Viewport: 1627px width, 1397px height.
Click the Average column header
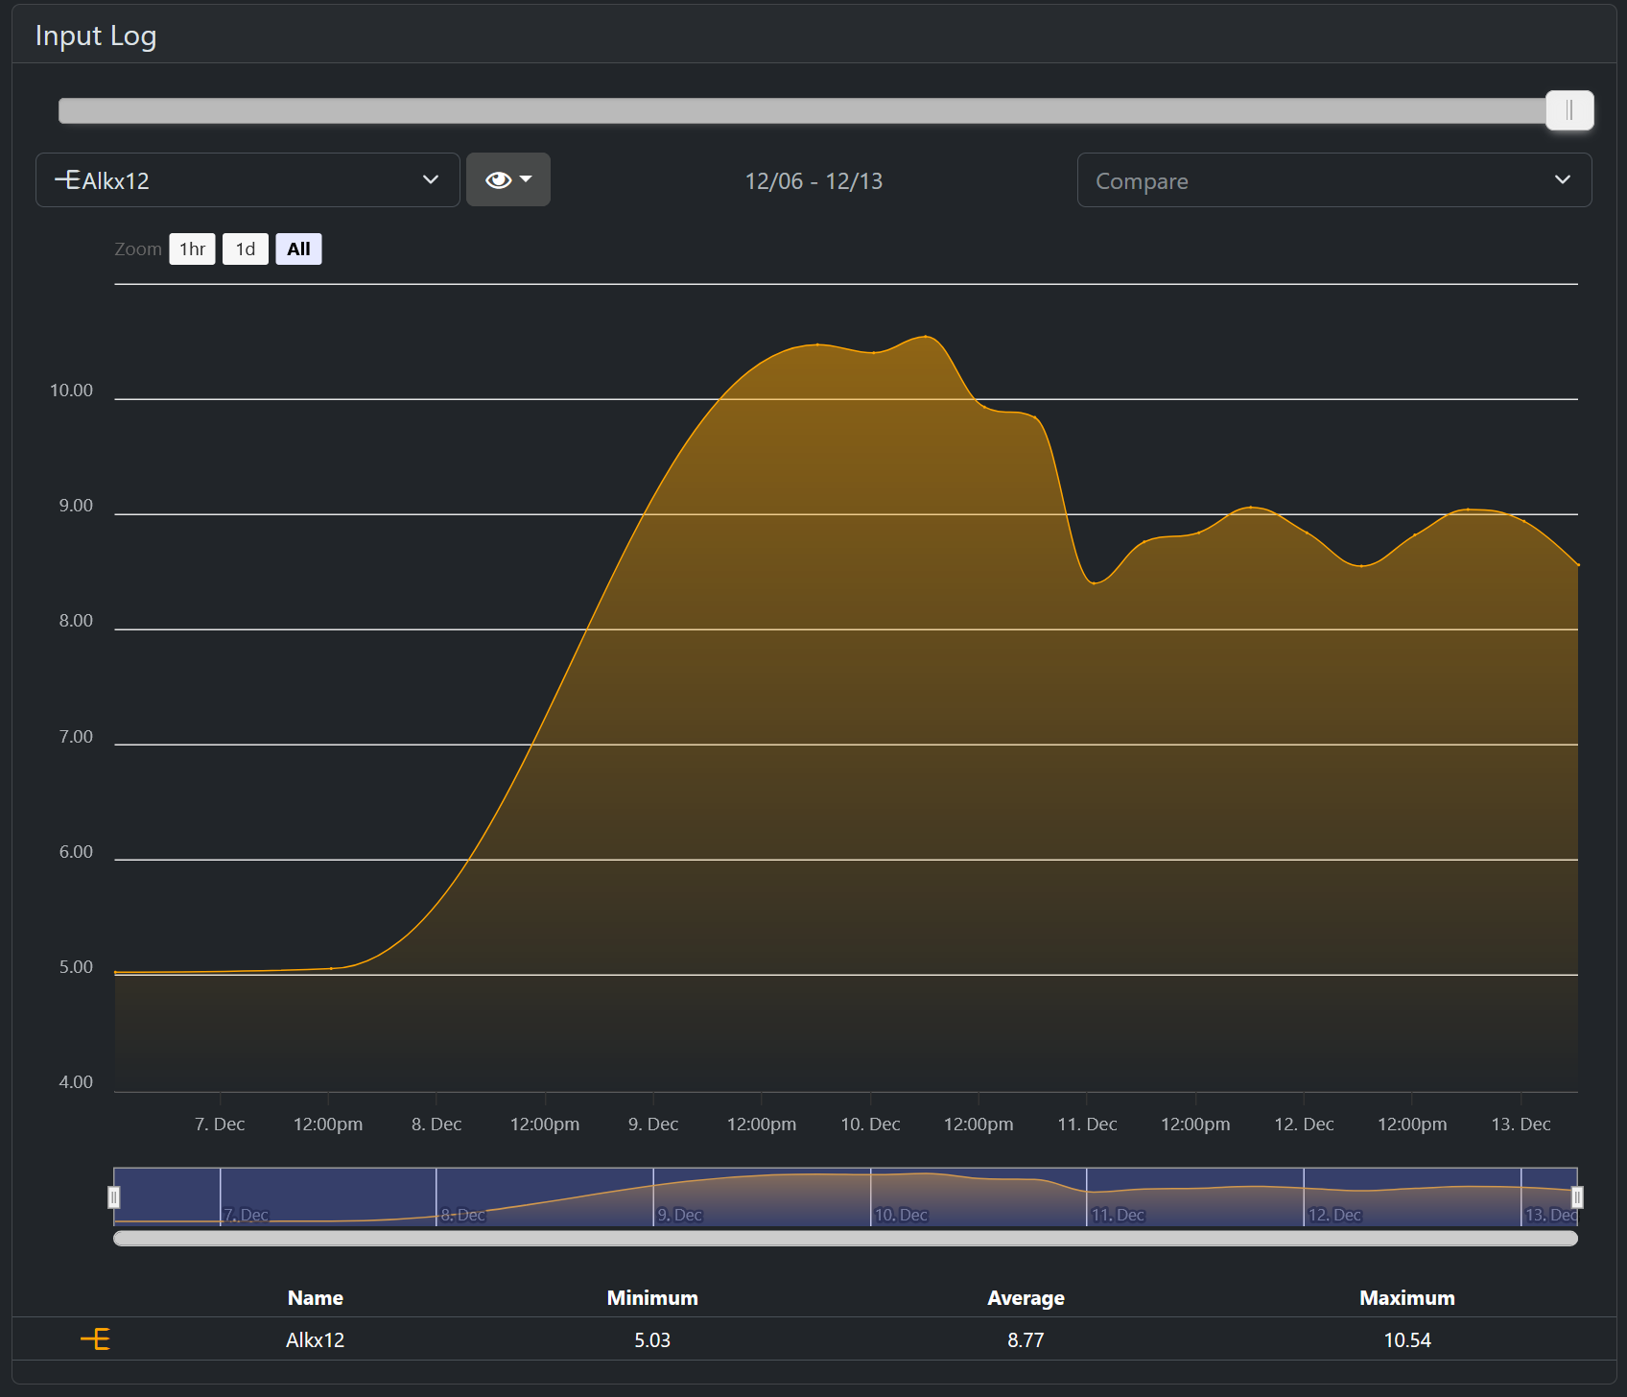point(1026,1298)
